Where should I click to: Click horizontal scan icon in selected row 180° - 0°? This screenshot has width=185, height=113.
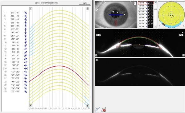click(x=26, y=68)
